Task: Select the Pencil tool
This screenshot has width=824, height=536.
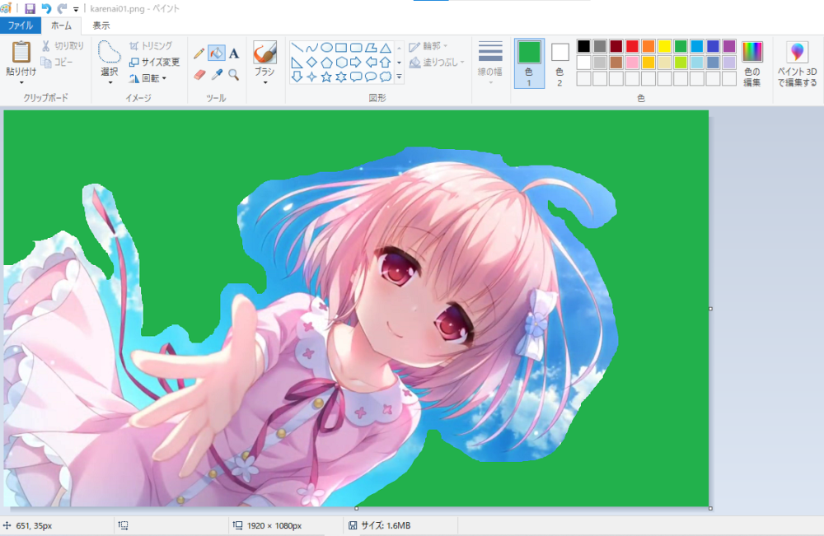Action: [x=199, y=53]
